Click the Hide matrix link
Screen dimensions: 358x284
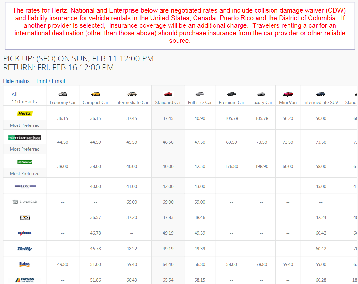click(16, 81)
